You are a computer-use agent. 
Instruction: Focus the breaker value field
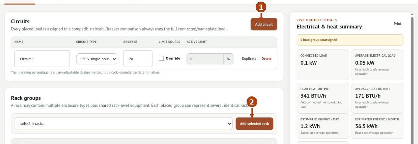138,59
